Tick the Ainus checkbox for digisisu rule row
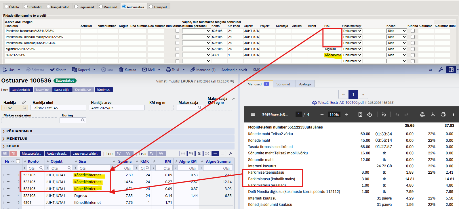 [x=177, y=49]
